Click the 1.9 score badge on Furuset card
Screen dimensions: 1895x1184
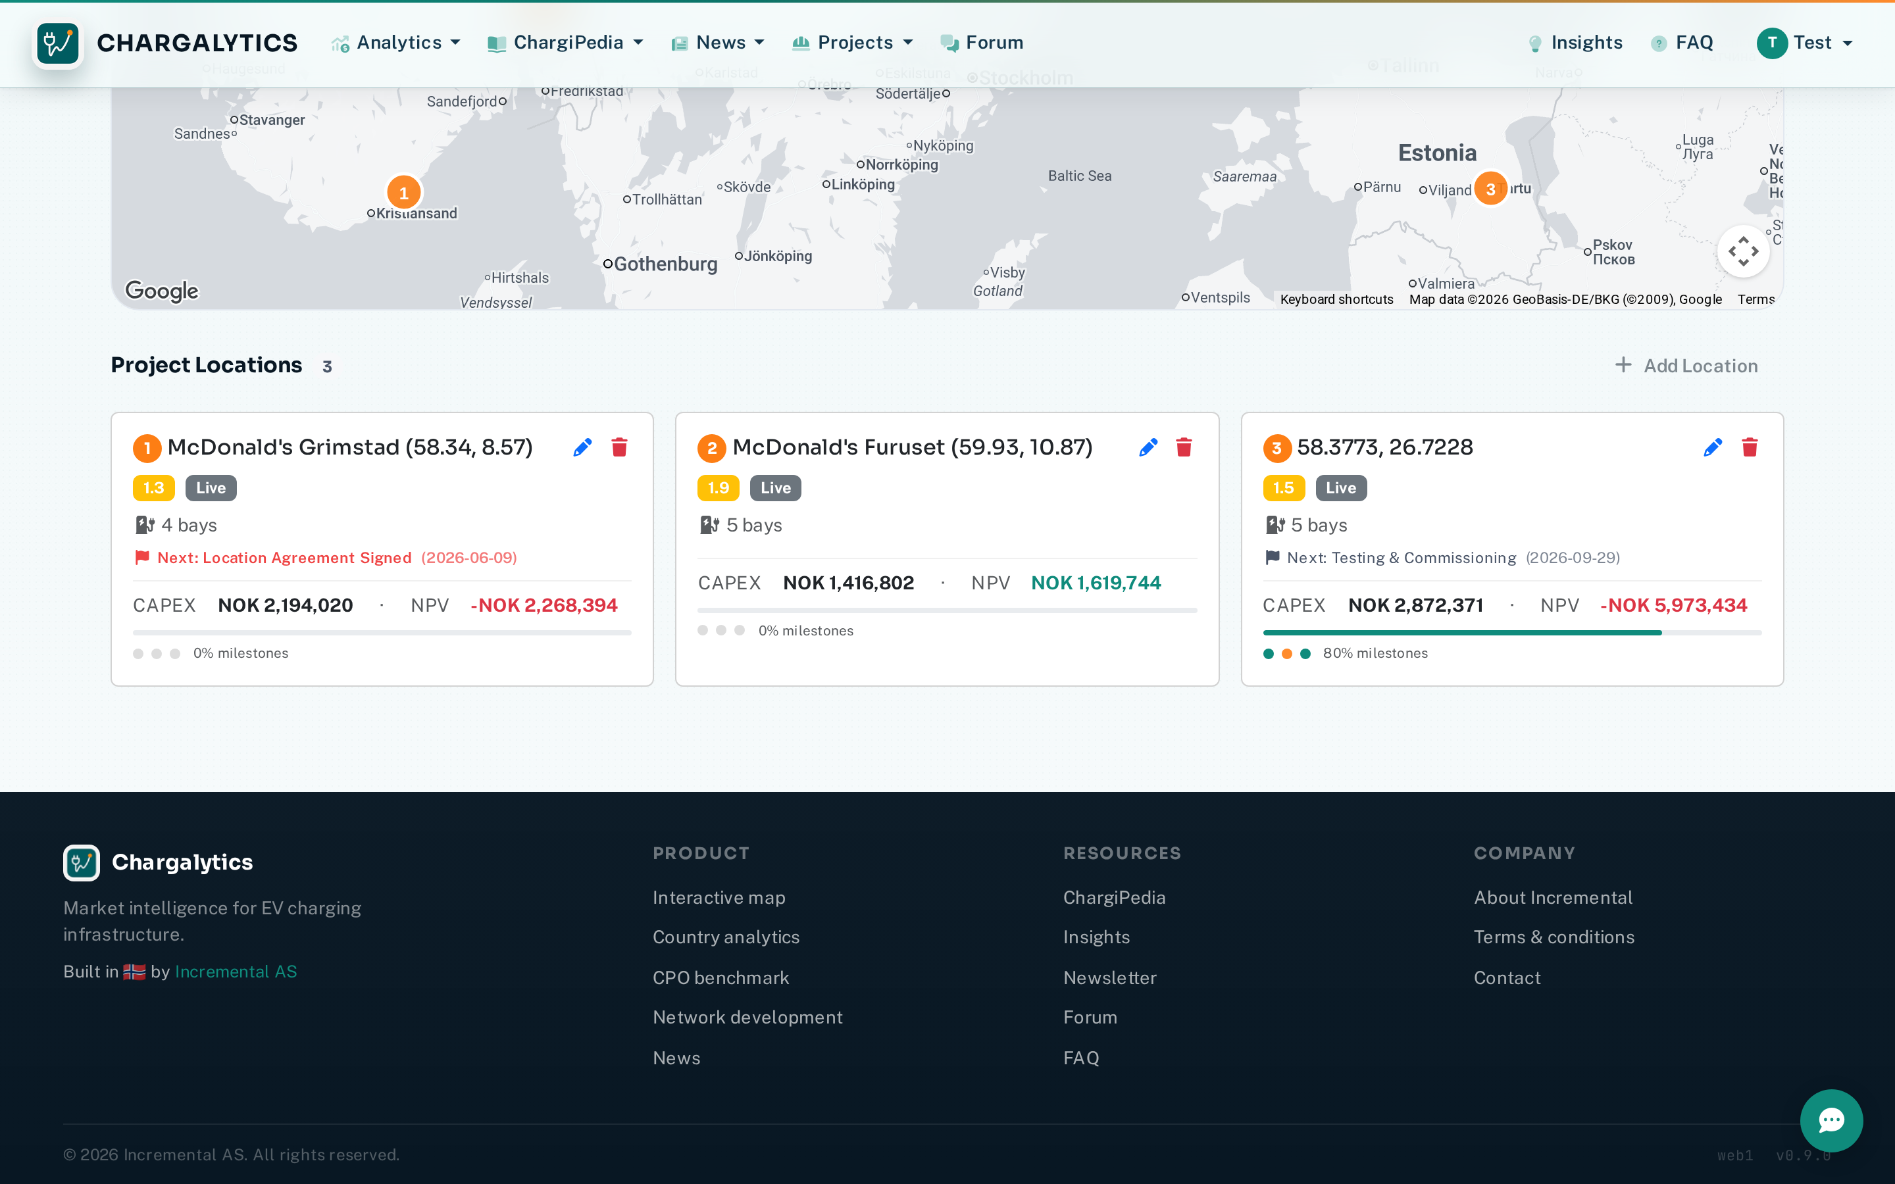[x=718, y=488]
